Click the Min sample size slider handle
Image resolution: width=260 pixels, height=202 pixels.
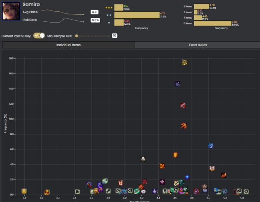[77, 36]
